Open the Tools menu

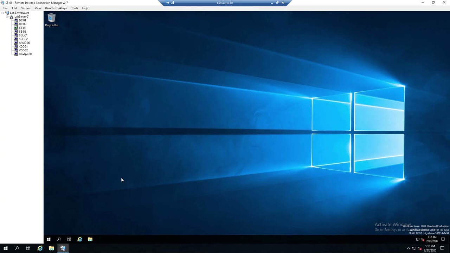[75, 8]
